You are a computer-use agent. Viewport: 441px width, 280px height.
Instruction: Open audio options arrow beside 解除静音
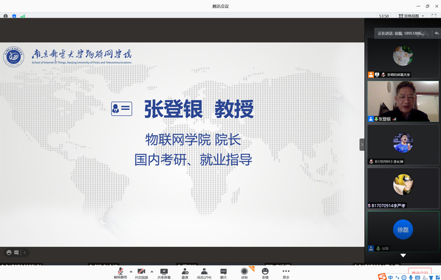(131, 271)
